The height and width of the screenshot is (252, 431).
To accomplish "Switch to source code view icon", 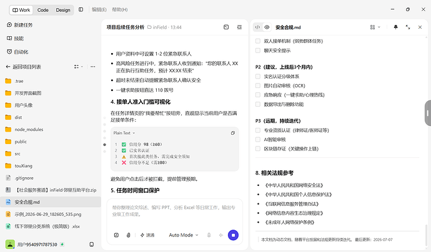I will 257,27.
